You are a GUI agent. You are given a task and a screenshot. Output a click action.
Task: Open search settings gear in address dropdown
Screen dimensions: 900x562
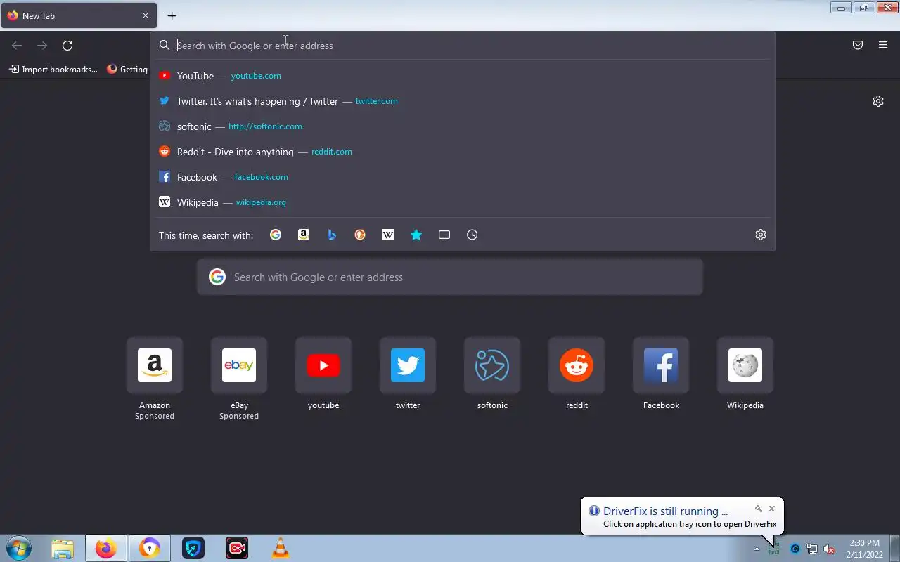click(x=761, y=235)
